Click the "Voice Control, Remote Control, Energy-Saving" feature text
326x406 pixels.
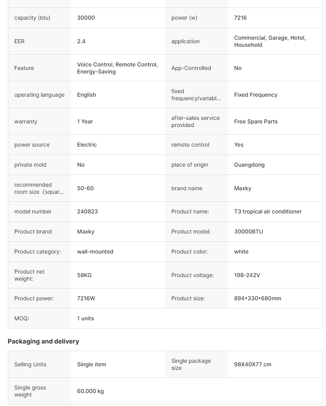pos(117,68)
